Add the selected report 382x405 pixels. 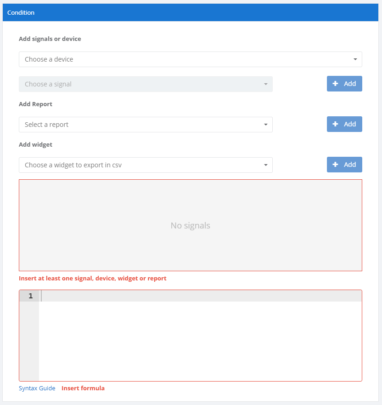click(x=344, y=124)
